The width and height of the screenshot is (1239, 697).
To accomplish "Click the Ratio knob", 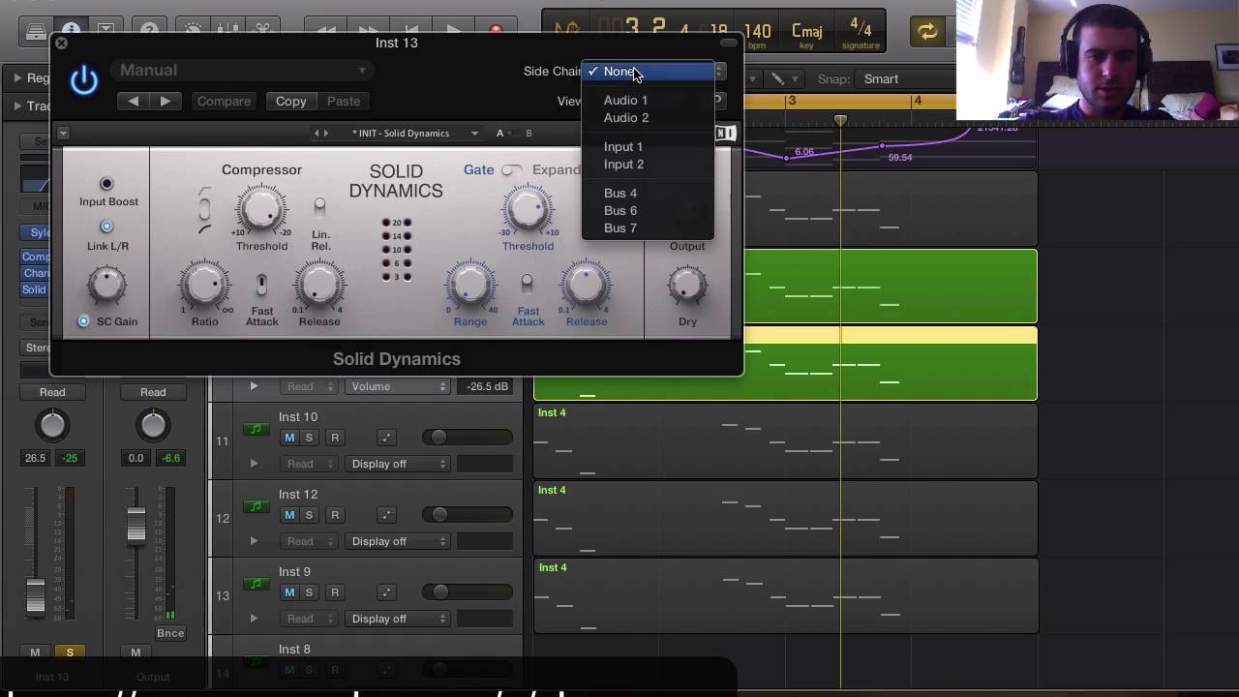I will (204, 285).
